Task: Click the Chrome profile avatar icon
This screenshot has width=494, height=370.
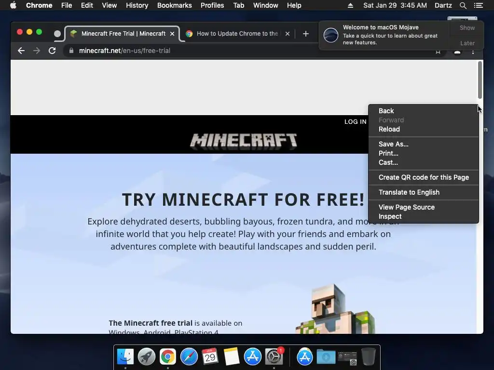Action: click(457, 51)
